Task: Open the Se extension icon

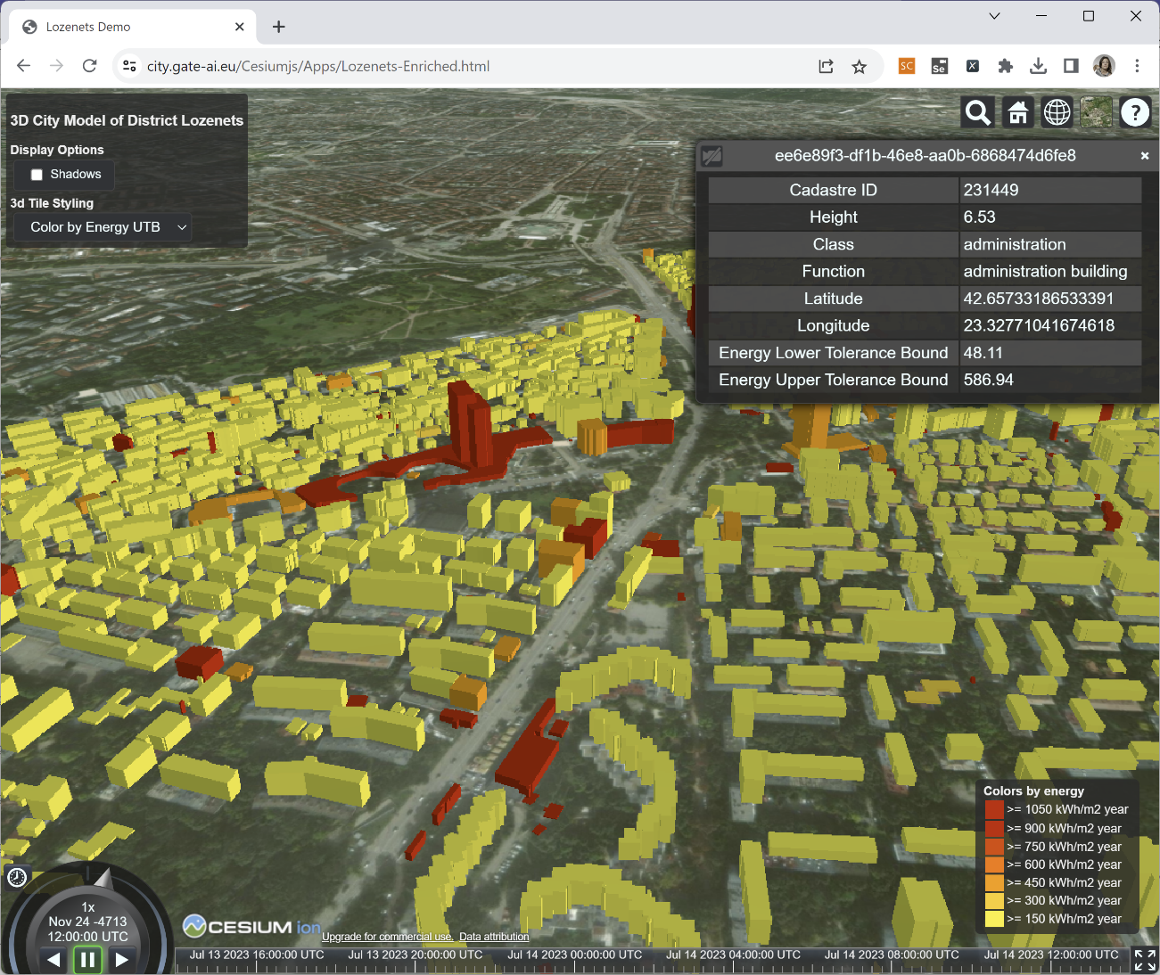Action: 940,66
